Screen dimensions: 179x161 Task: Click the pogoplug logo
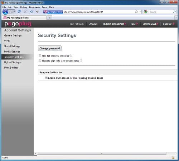(18, 24)
